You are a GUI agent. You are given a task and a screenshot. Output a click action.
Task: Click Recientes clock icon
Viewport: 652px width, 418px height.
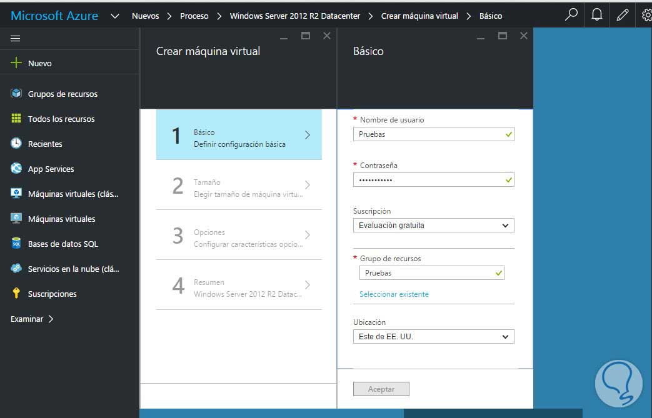click(x=16, y=143)
